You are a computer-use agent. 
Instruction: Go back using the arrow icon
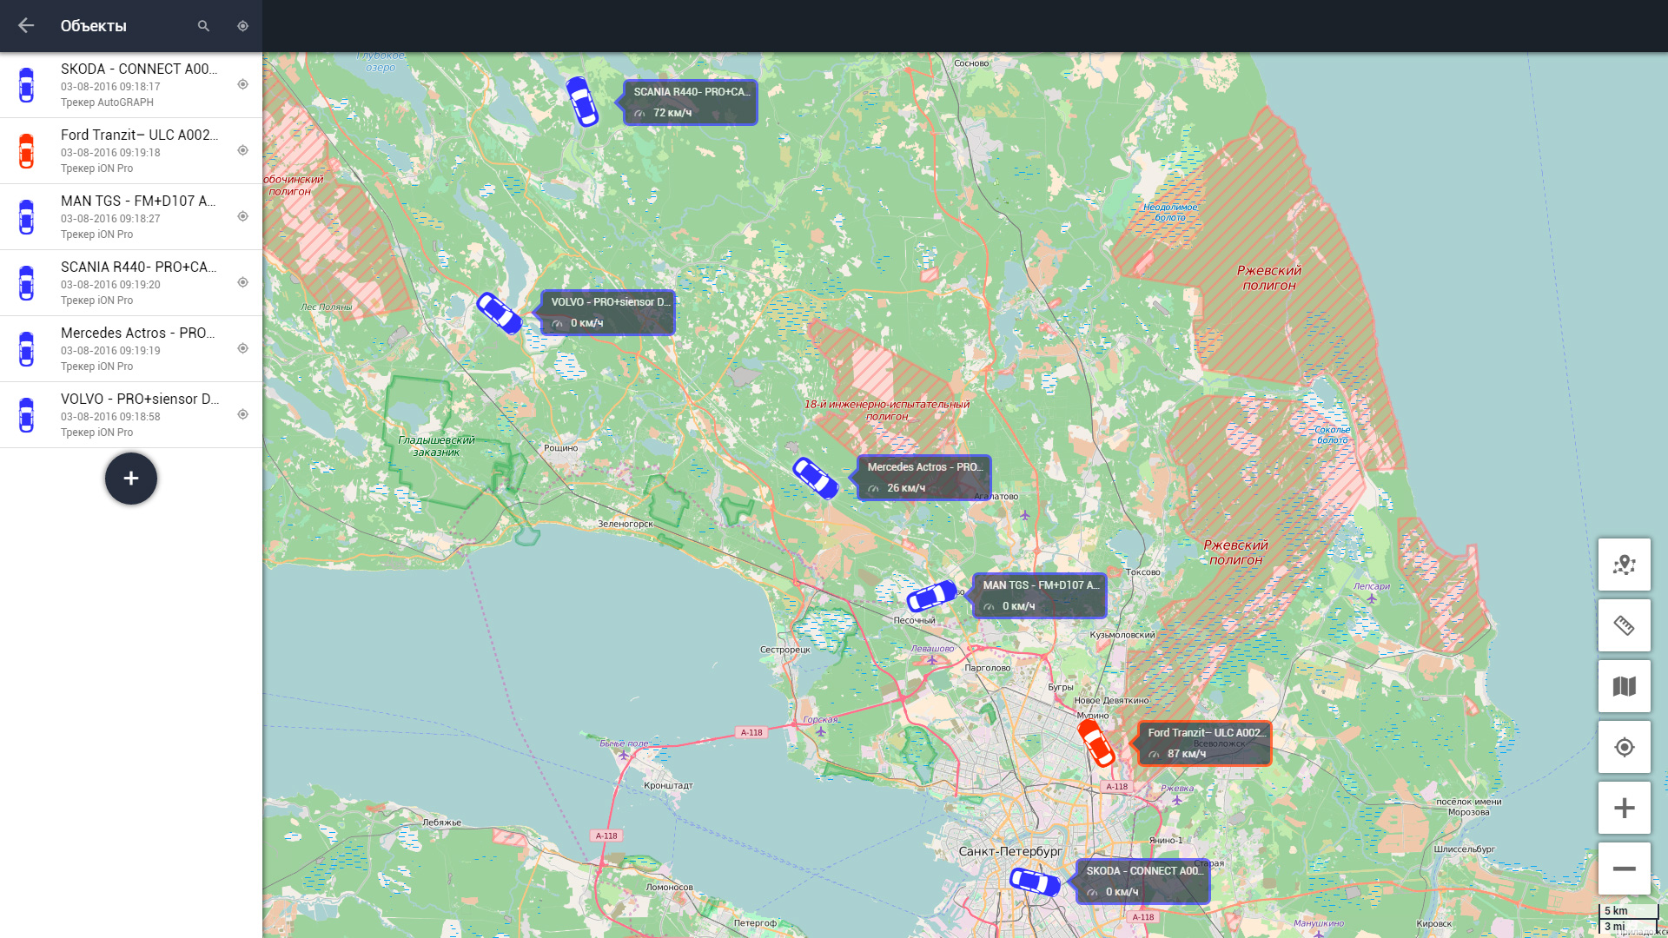pyautogui.click(x=26, y=26)
